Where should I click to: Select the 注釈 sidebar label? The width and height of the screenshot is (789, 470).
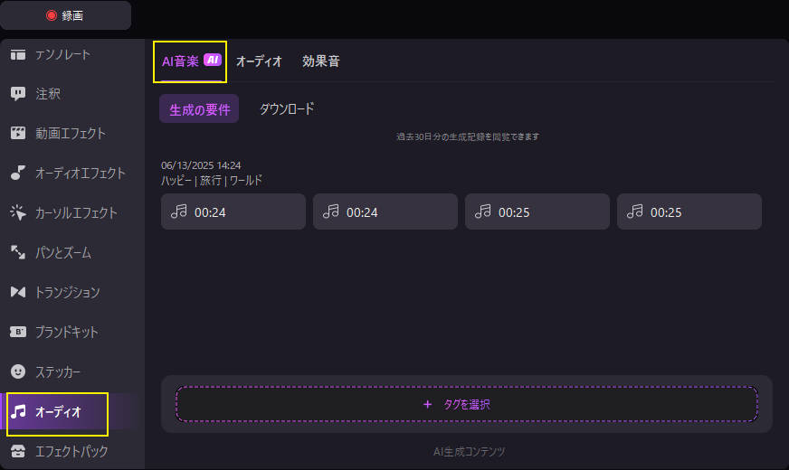(48, 94)
